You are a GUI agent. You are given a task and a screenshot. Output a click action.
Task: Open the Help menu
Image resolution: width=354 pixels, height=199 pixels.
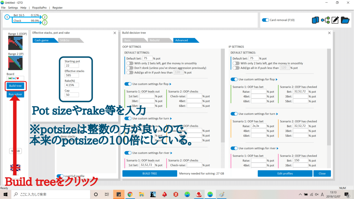click(24, 8)
